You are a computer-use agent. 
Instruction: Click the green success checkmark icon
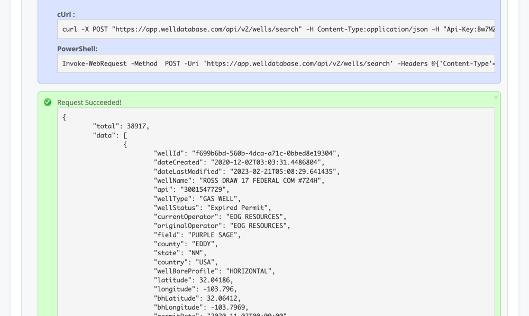48,103
